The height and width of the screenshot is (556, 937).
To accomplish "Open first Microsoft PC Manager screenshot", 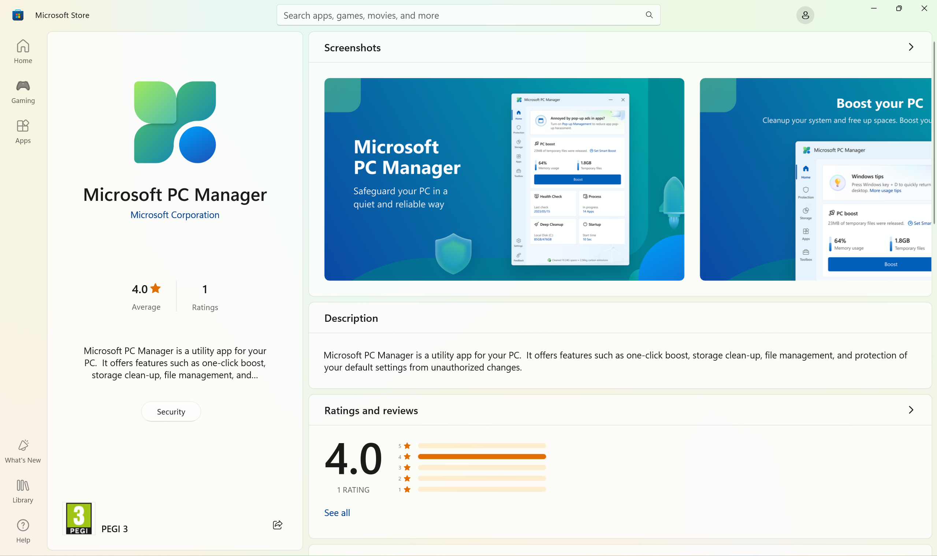I will coord(504,179).
